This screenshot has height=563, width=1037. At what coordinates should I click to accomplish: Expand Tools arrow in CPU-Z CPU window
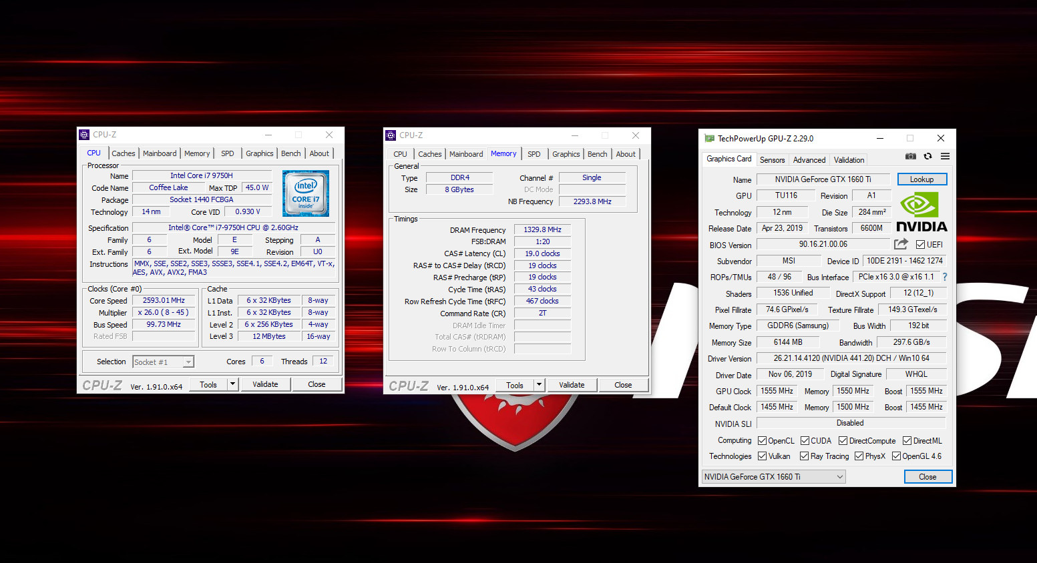click(232, 384)
